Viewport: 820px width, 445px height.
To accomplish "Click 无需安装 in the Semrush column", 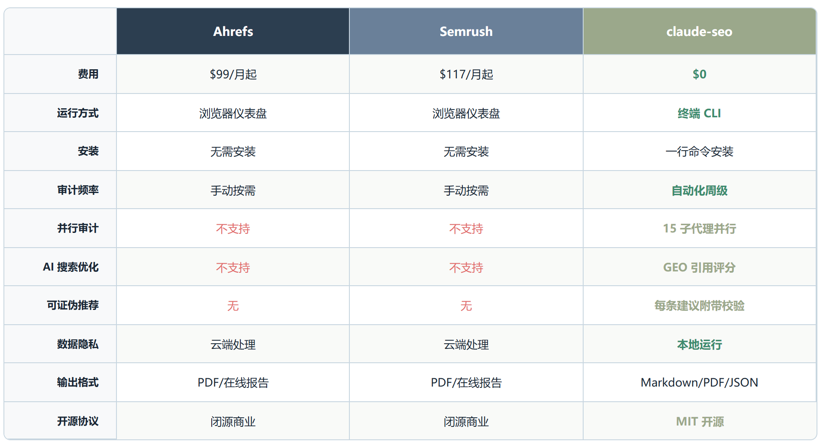I will coord(466,152).
